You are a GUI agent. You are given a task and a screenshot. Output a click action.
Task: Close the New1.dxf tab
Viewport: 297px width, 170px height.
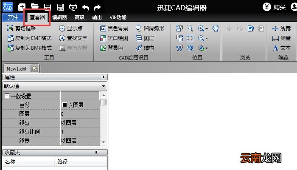coord(34,68)
